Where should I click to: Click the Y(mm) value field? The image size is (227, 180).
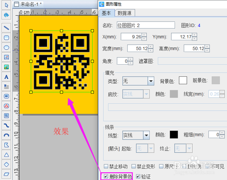[182, 37]
